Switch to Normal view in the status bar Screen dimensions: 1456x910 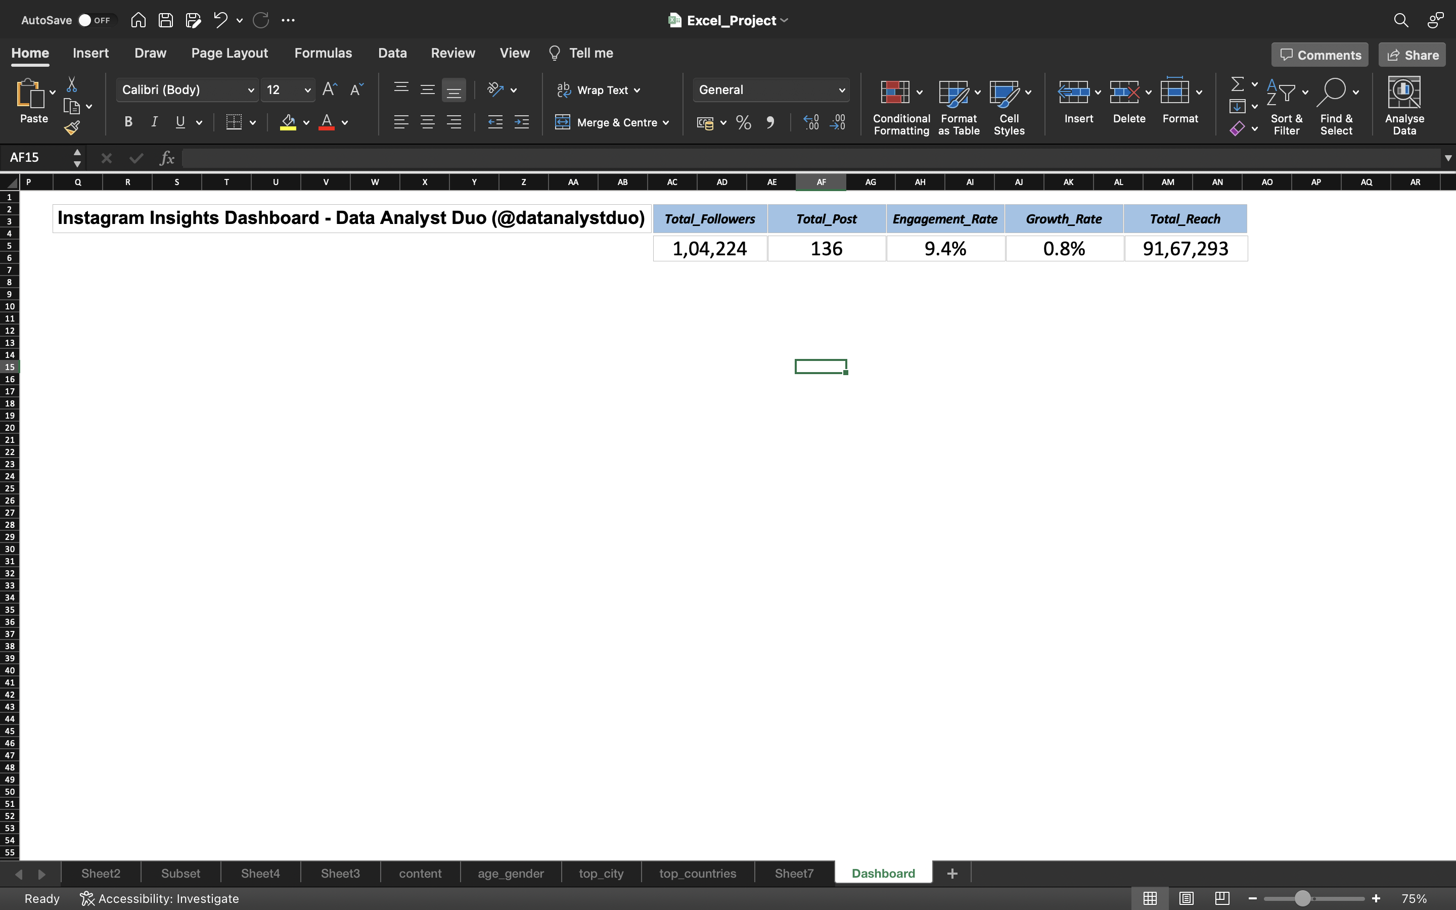click(x=1150, y=898)
